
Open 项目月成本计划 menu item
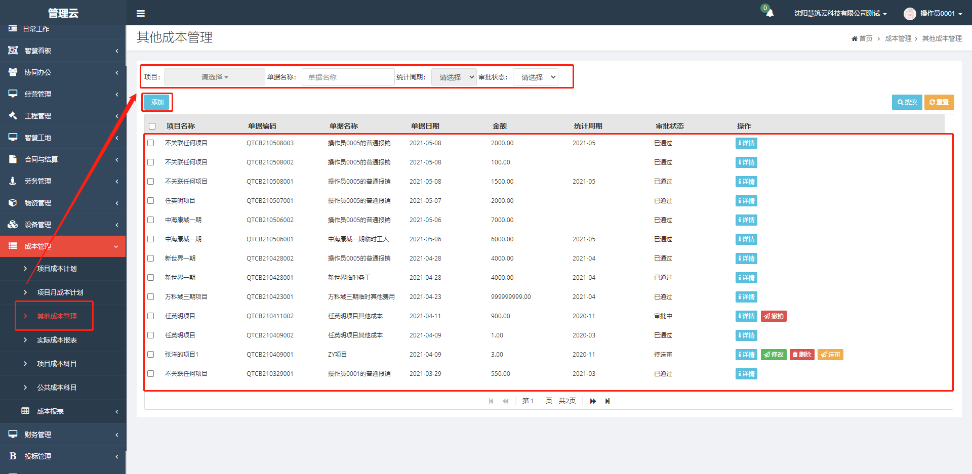(x=60, y=292)
